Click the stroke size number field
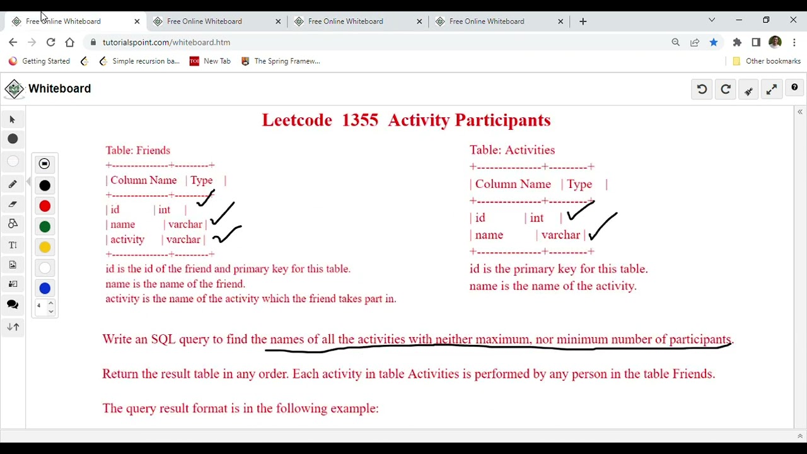 pos(42,306)
